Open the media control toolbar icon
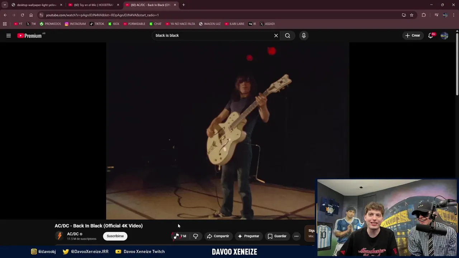 coord(436,15)
